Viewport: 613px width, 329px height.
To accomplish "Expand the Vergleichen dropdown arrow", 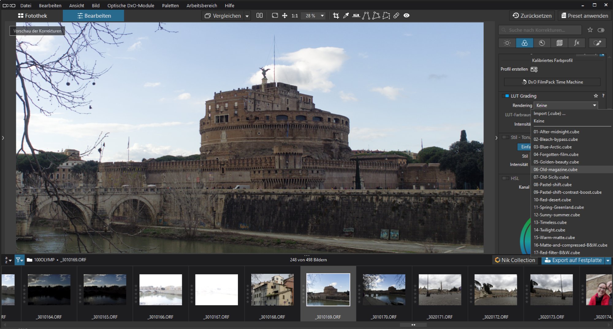I will click(247, 16).
